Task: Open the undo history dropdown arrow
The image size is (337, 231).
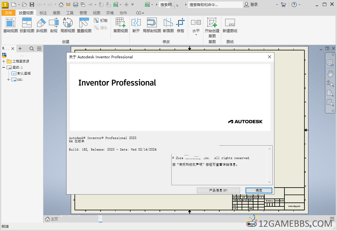Action: point(44,5)
